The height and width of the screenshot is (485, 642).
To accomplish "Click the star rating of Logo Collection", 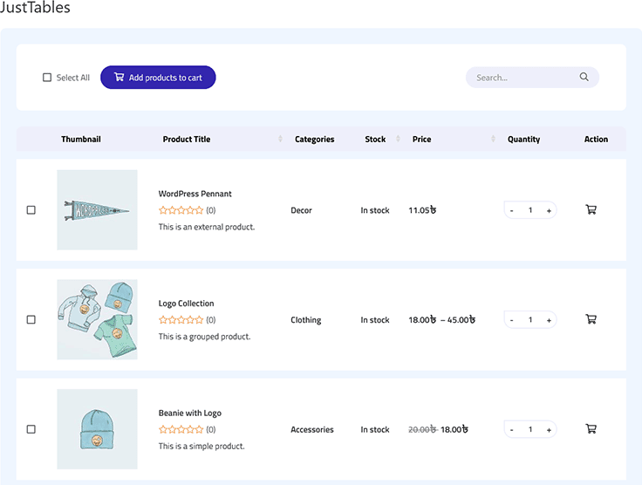I will [181, 320].
